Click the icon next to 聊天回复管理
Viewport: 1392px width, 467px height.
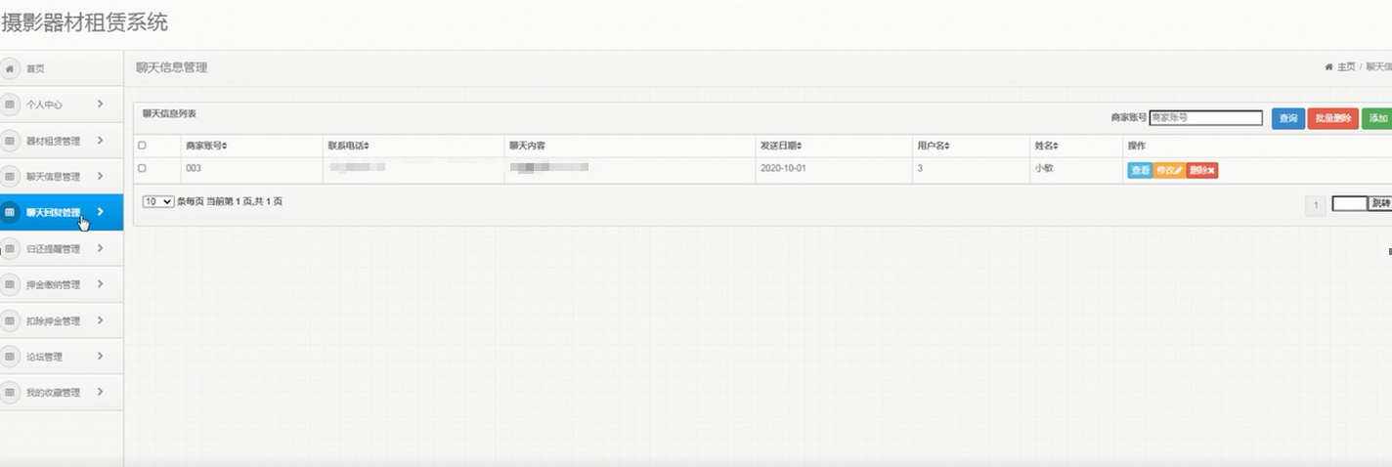[10, 212]
